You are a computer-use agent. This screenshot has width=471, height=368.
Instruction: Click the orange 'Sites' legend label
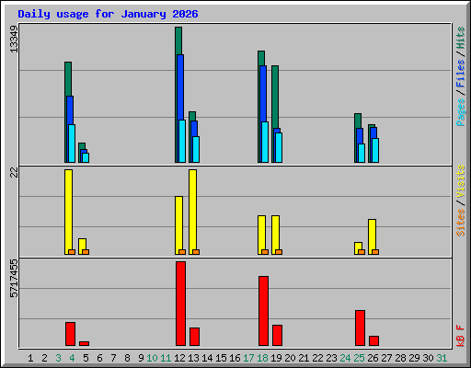click(461, 223)
